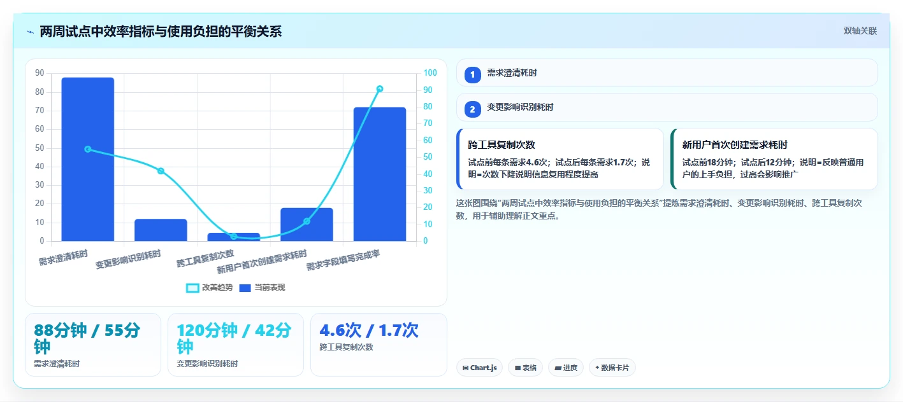Toggle the 改善趋势 legend entry
The width and height of the screenshot is (903, 402).
[x=209, y=288]
